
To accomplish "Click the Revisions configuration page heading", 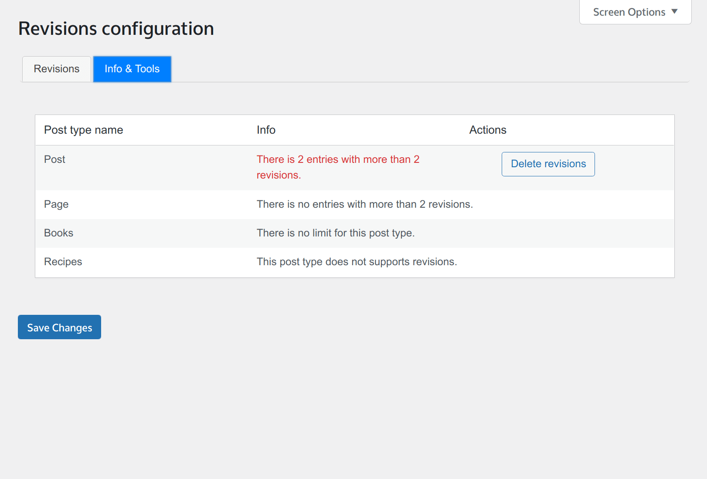I will pyautogui.click(x=116, y=29).
